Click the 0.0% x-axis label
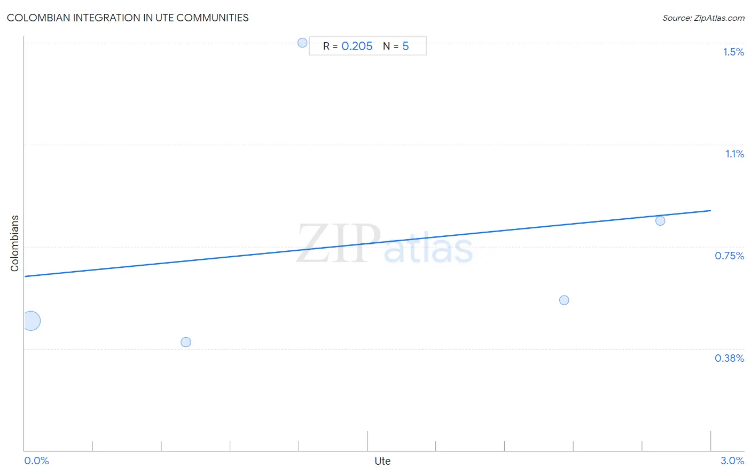 click(37, 461)
